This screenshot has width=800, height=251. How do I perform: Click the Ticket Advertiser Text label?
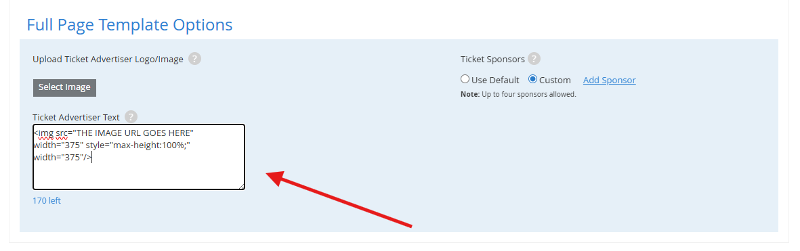(76, 117)
